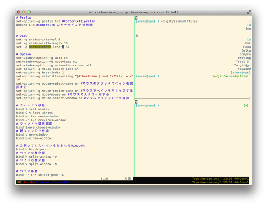Click the 'Total 3' git output text
The height and width of the screenshot is (206, 267).
(x=243, y=61)
